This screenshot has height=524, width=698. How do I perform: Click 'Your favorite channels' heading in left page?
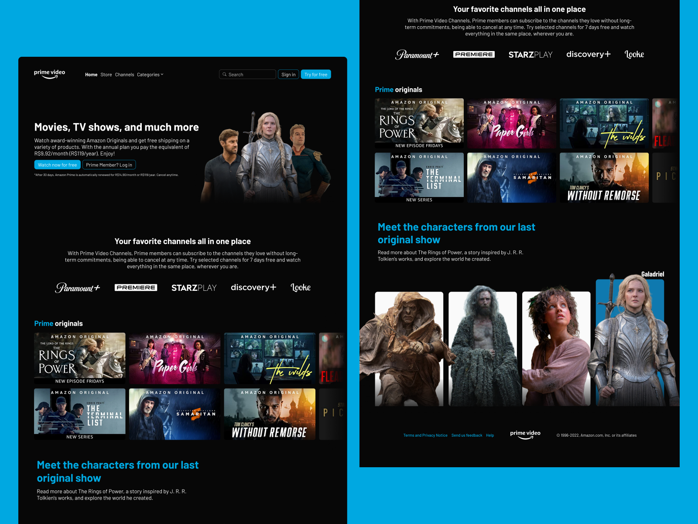pos(182,241)
